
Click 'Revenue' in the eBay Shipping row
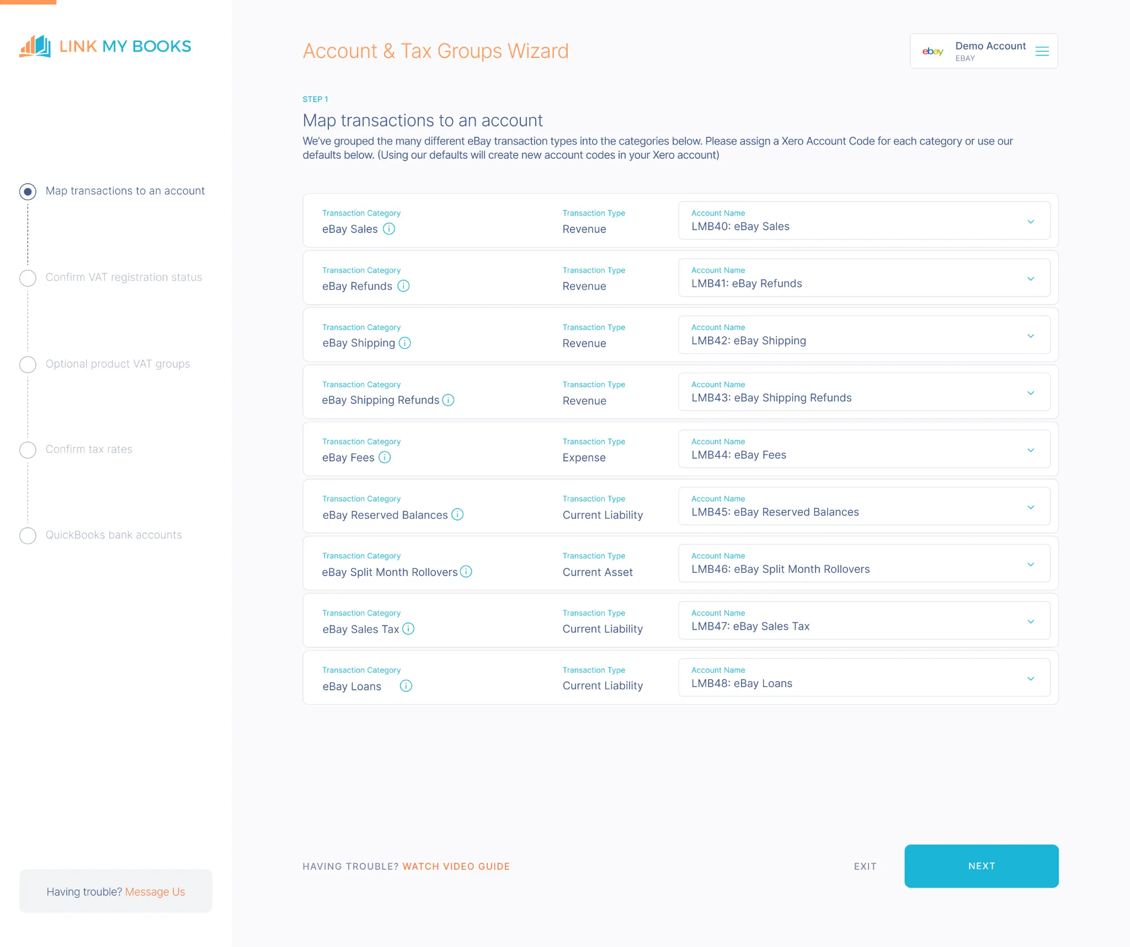[x=584, y=343]
